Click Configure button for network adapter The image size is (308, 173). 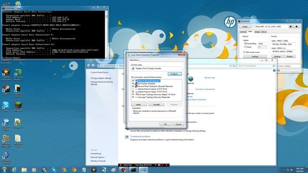[175, 74]
